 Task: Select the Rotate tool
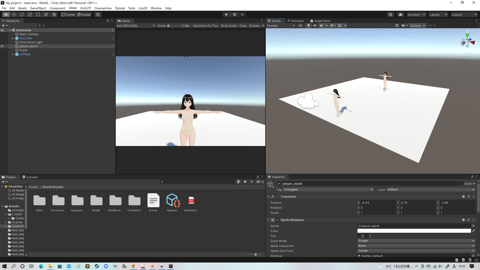tap(22, 14)
